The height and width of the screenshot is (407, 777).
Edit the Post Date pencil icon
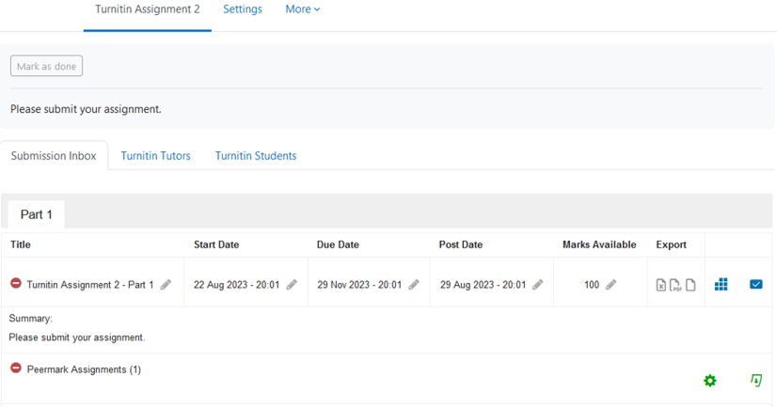(x=538, y=285)
